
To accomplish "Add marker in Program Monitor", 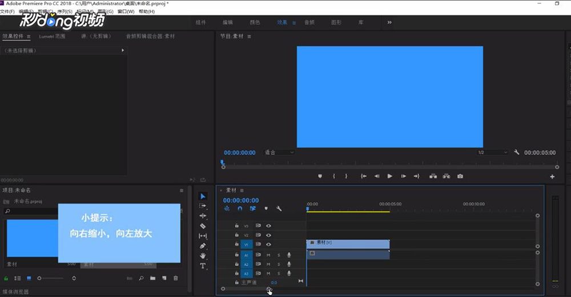I will pos(320,176).
